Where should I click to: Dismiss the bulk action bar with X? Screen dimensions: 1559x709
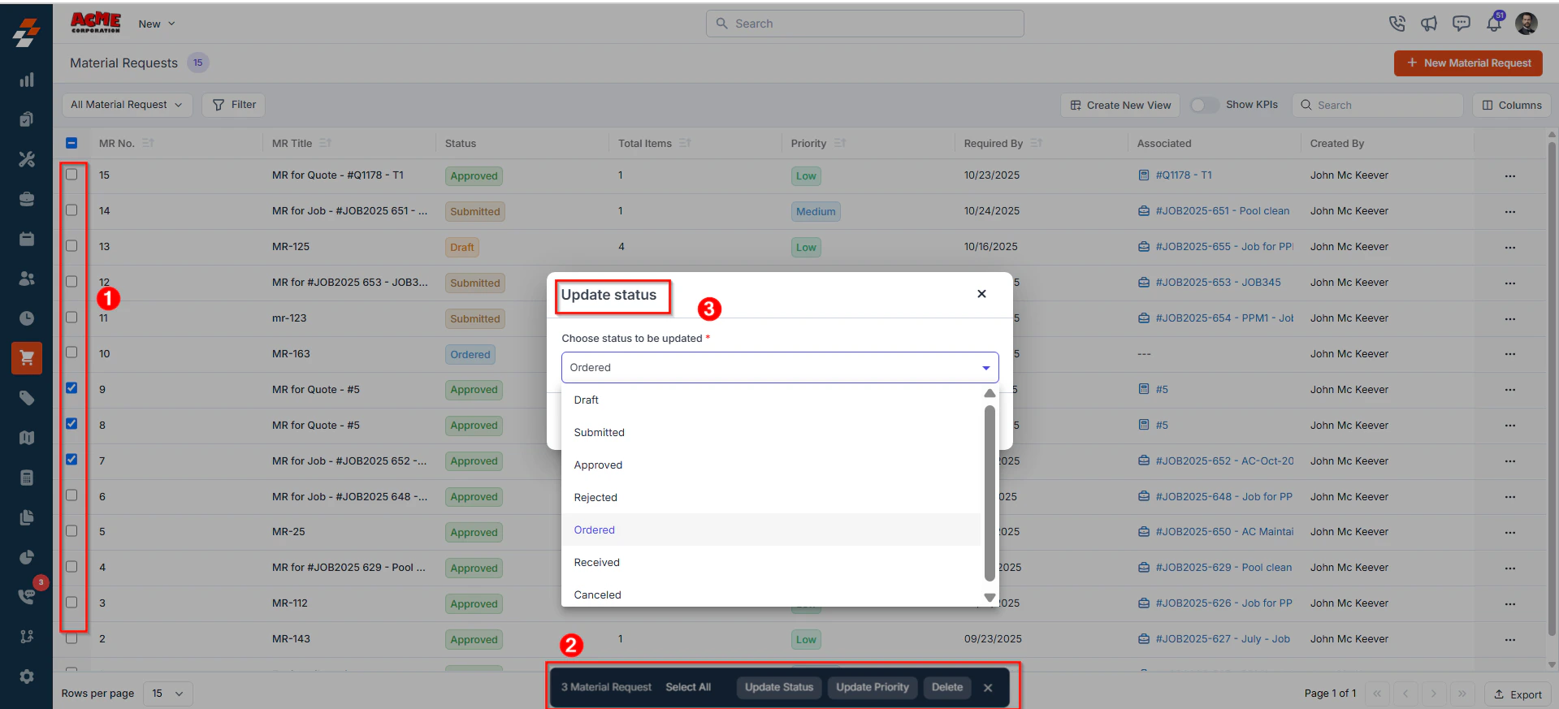[x=988, y=688]
